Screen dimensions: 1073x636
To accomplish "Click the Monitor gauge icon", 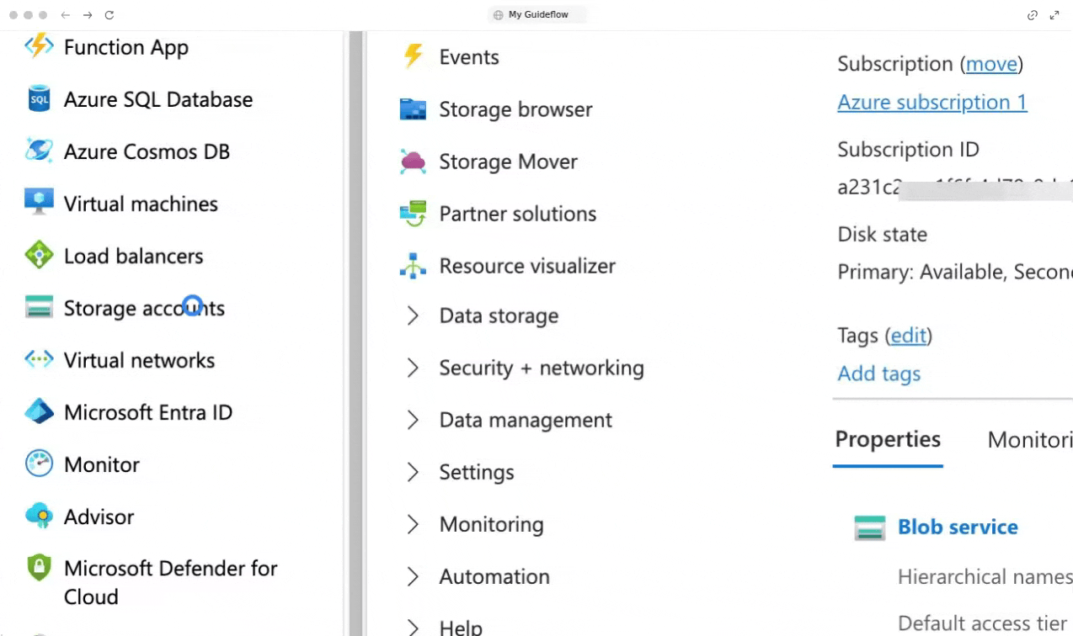I will pyautogui.click(x=39, y=464).
